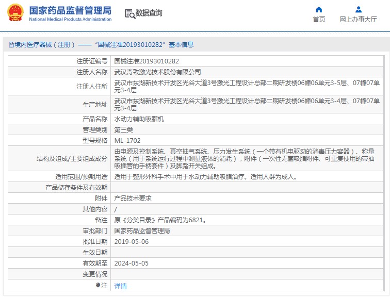The image size is (390, 297).
Task: Click model value ML-1702
Action: [127, 141]
